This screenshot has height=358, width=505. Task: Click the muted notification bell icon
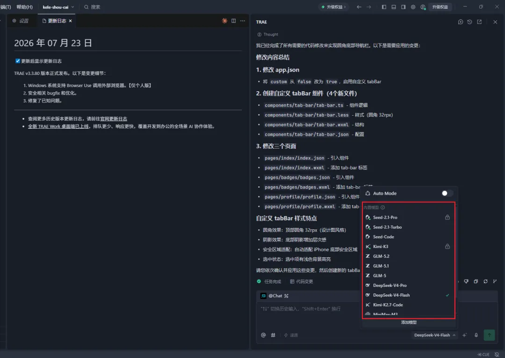(497, 354)
